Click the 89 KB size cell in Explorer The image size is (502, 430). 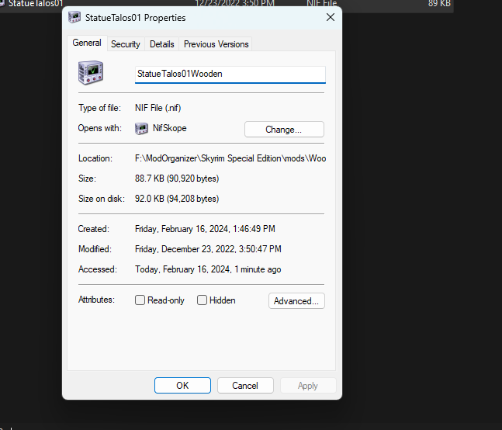click(439, 4)
